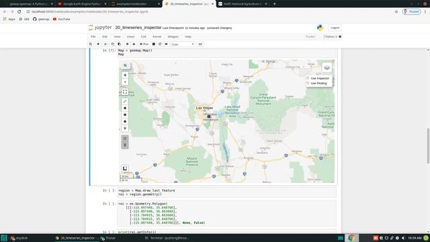Screen dimensions: 430x242
Task: Move selected cell down
Action: (x=134, y=44)
